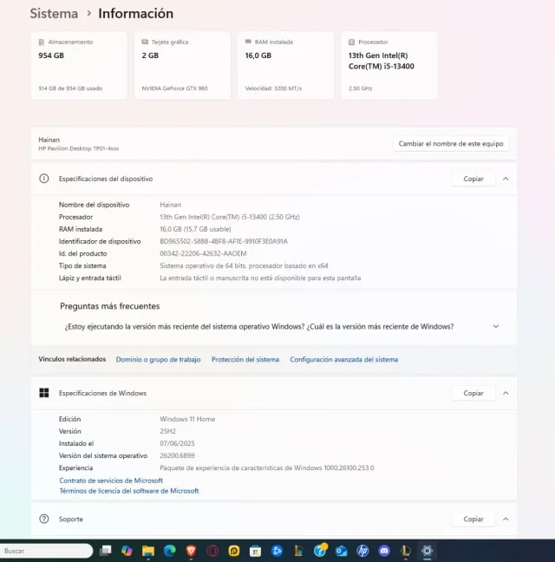Click Cambiar el nombre de este equipo
The image size is (555, 562).
pos(451,144)
